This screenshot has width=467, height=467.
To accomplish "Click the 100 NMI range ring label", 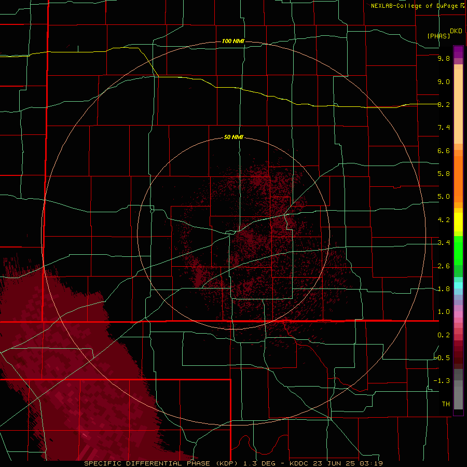I will (233, 41).
